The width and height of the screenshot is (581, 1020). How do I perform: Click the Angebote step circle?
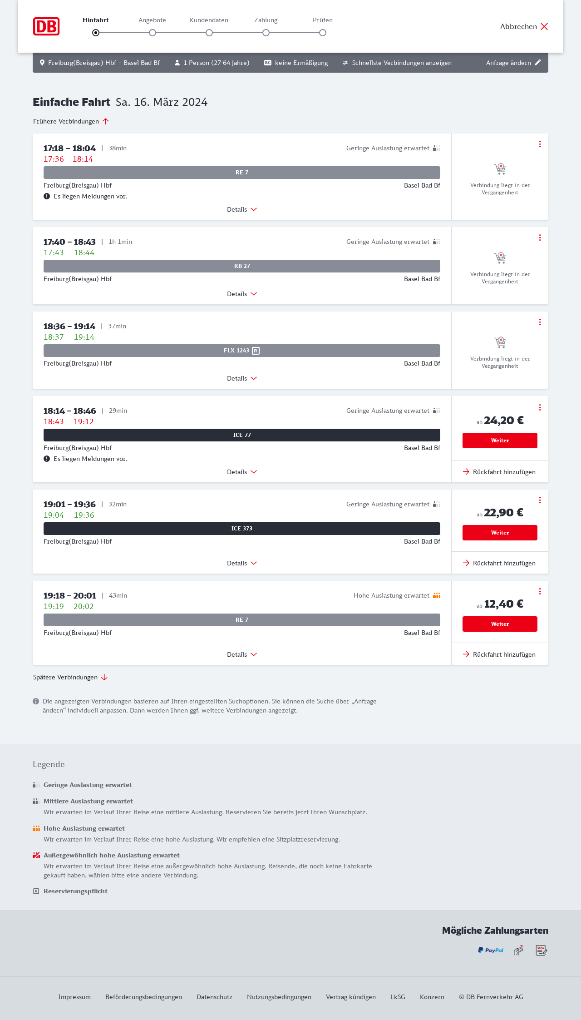pos(153,33)
